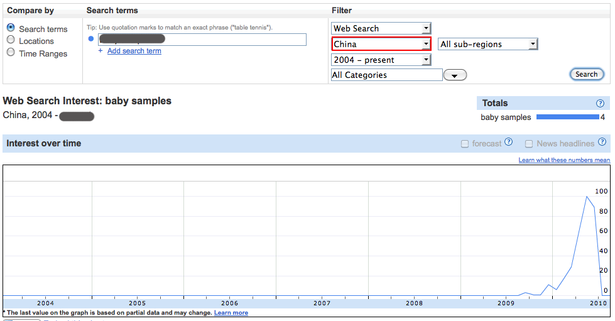Open the 'Learn what these numbers mean' link
Screen dimensions: 615x321
(564, 160)
